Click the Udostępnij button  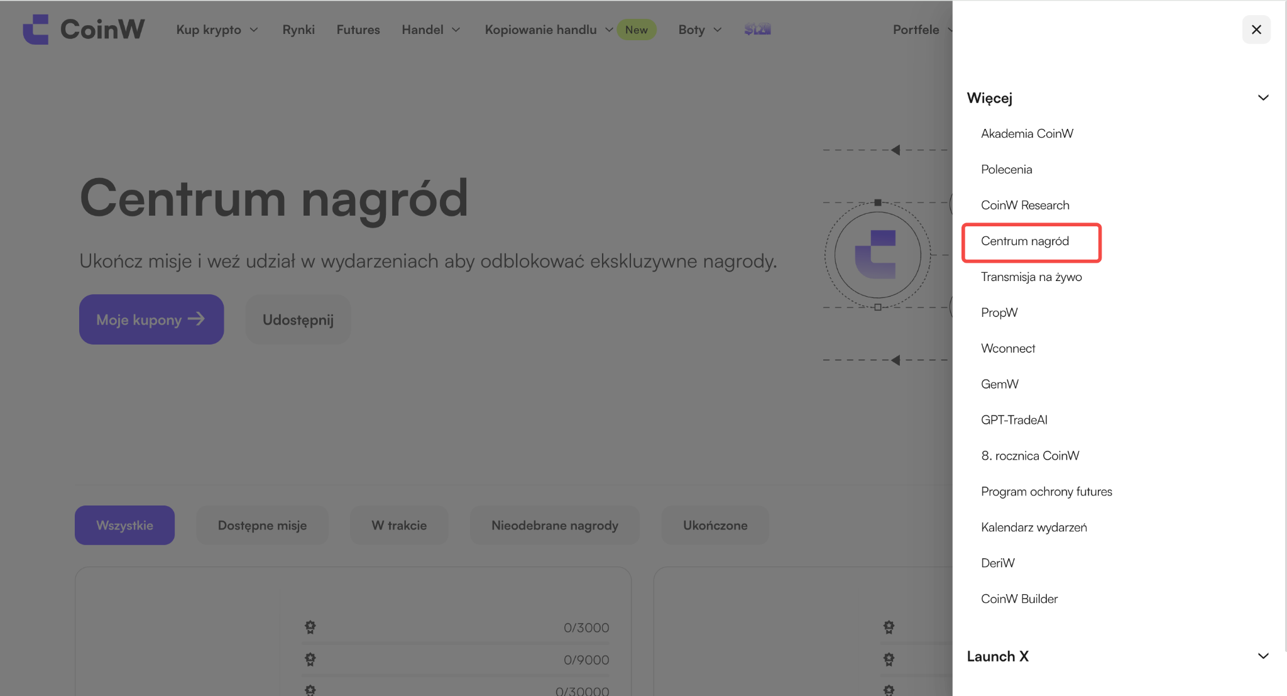[x=298, y=319]
